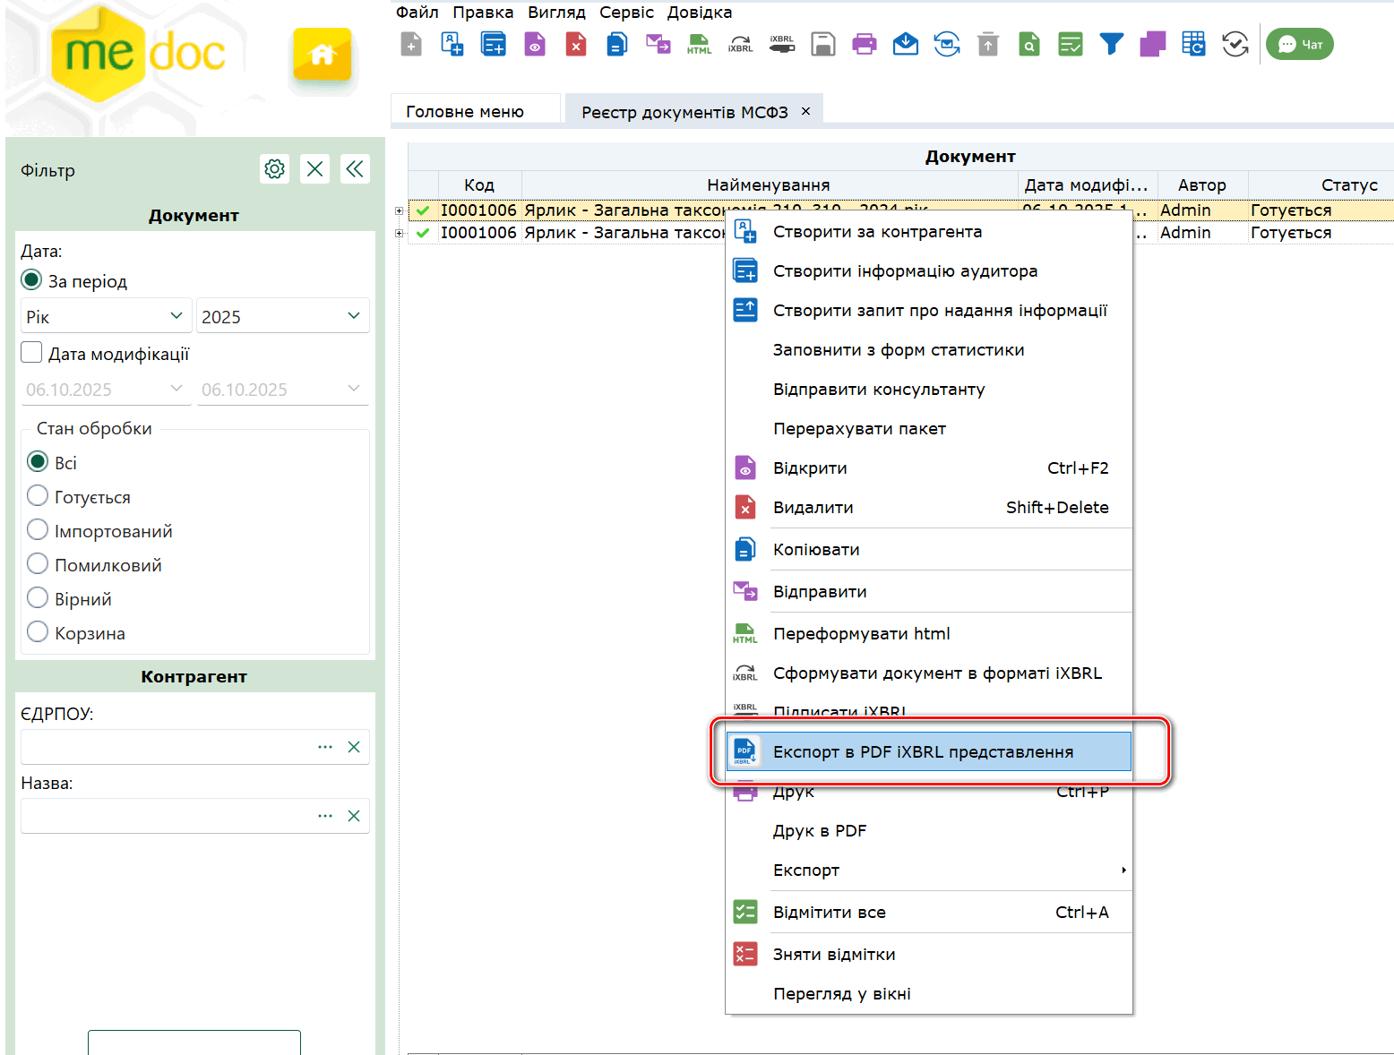Collapse the filter panel with double chevron
Viewport: 1394px width, 1055px height.
[x=356, y=168]
